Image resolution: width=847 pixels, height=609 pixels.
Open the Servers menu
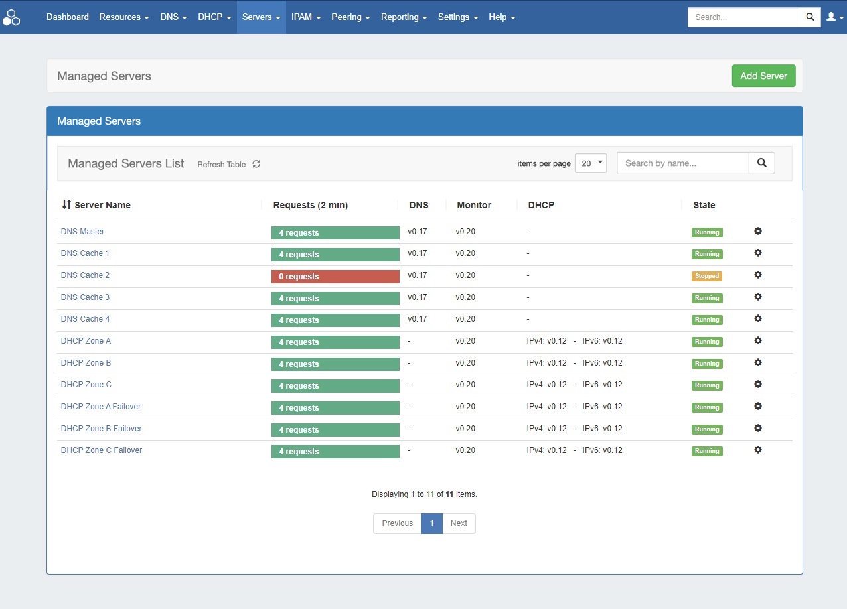pyautogui.click(x=261, y=17)
